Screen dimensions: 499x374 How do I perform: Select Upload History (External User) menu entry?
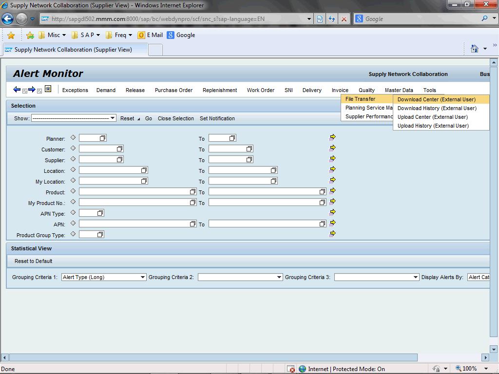click(441, 126)
